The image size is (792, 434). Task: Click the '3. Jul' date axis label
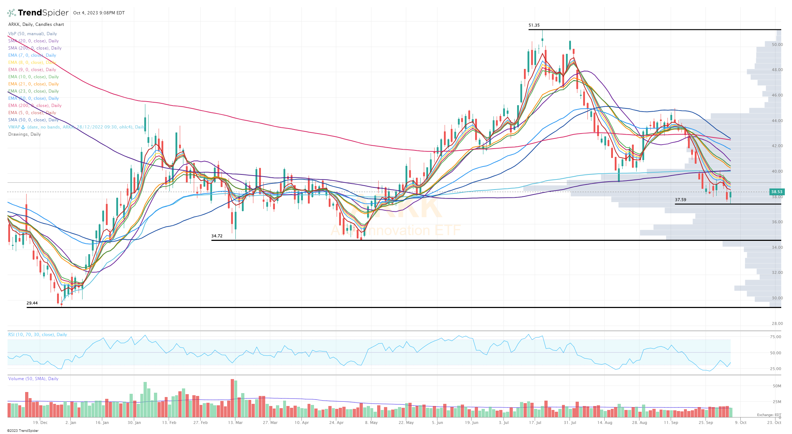tap(504, 423)
